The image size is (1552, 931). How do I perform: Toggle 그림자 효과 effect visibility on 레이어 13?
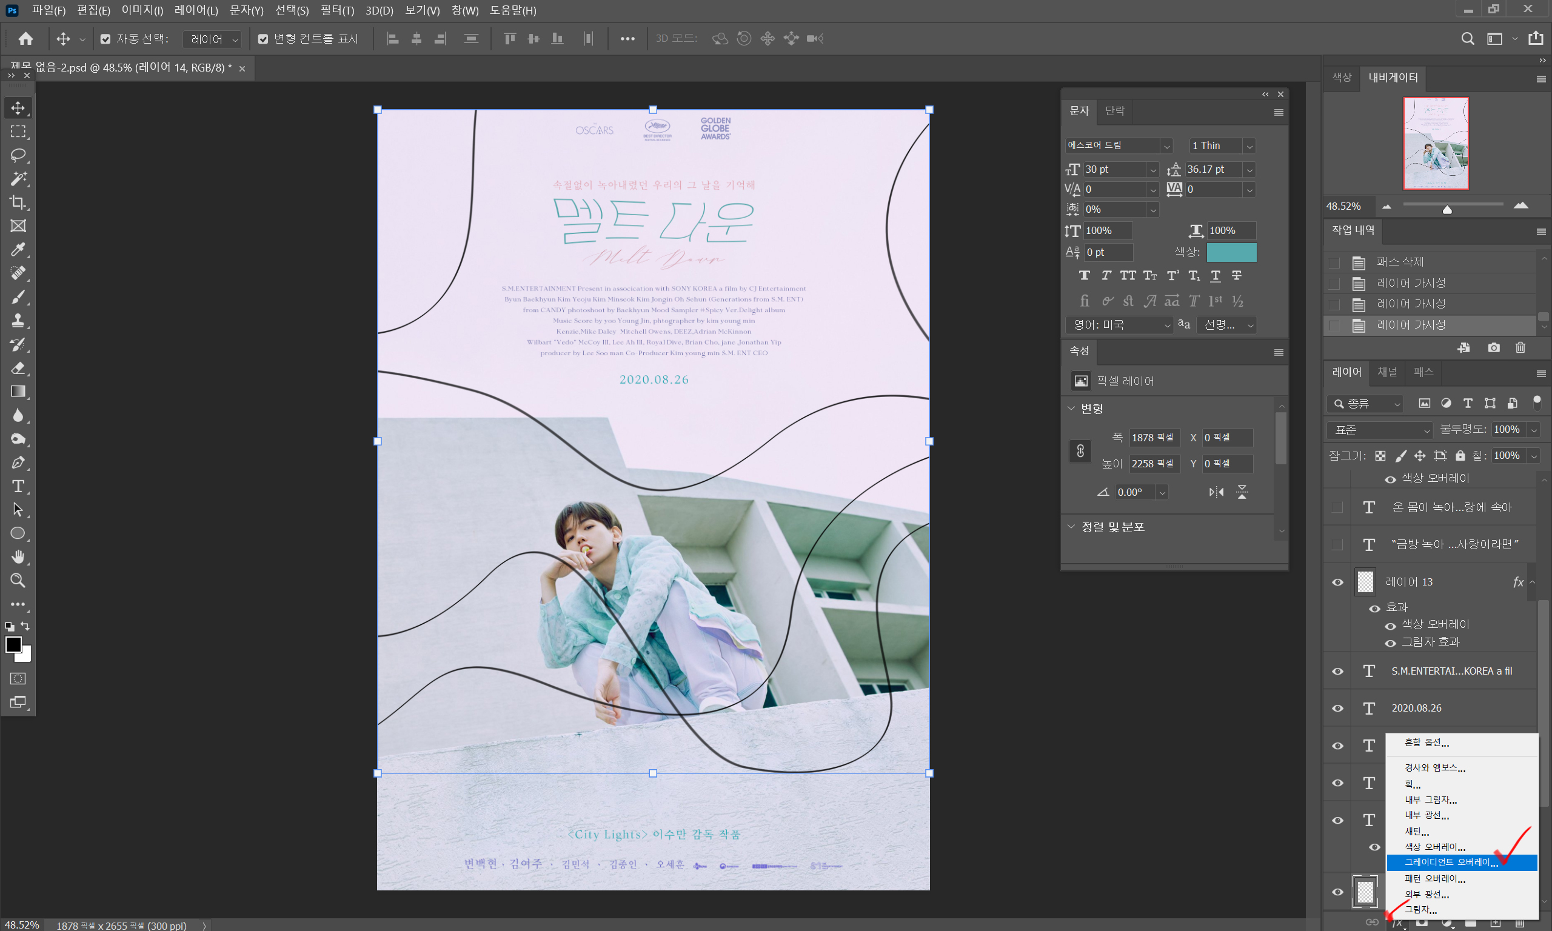coord(1390,643)
